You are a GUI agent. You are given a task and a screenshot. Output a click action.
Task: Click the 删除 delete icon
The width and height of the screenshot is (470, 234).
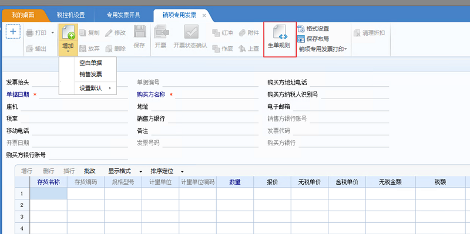click(x=109, y=49)
